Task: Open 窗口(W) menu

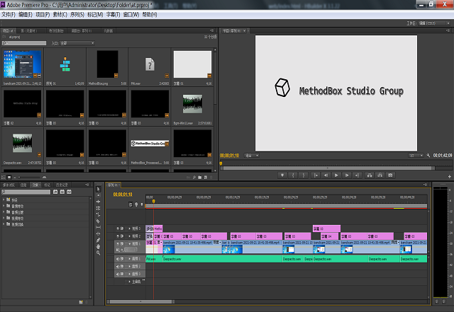Action: pyautogui.click(x=131, y=14)
